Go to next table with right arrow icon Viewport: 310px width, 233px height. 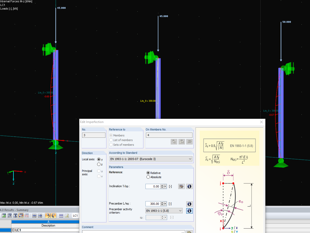[40, 216]
